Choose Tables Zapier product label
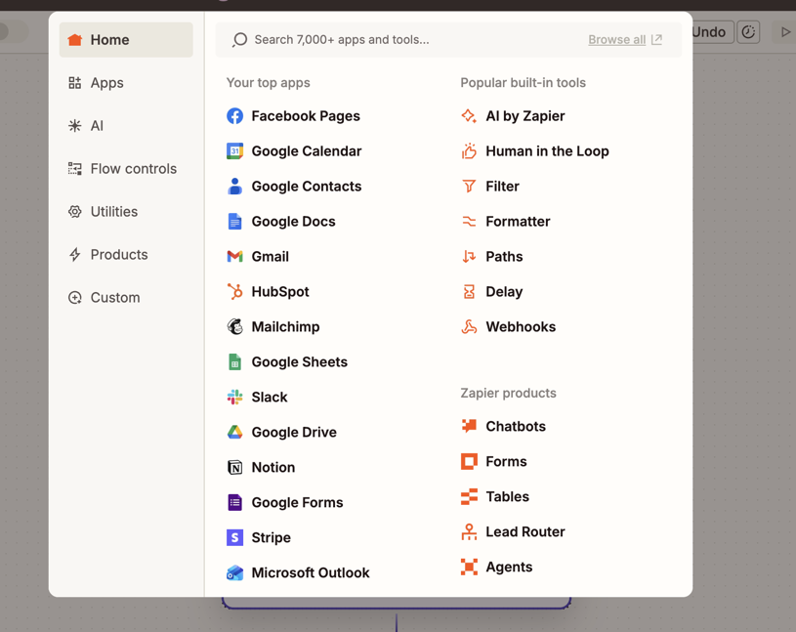The height and width of the screenshot is (632, 796). point(507,496)
